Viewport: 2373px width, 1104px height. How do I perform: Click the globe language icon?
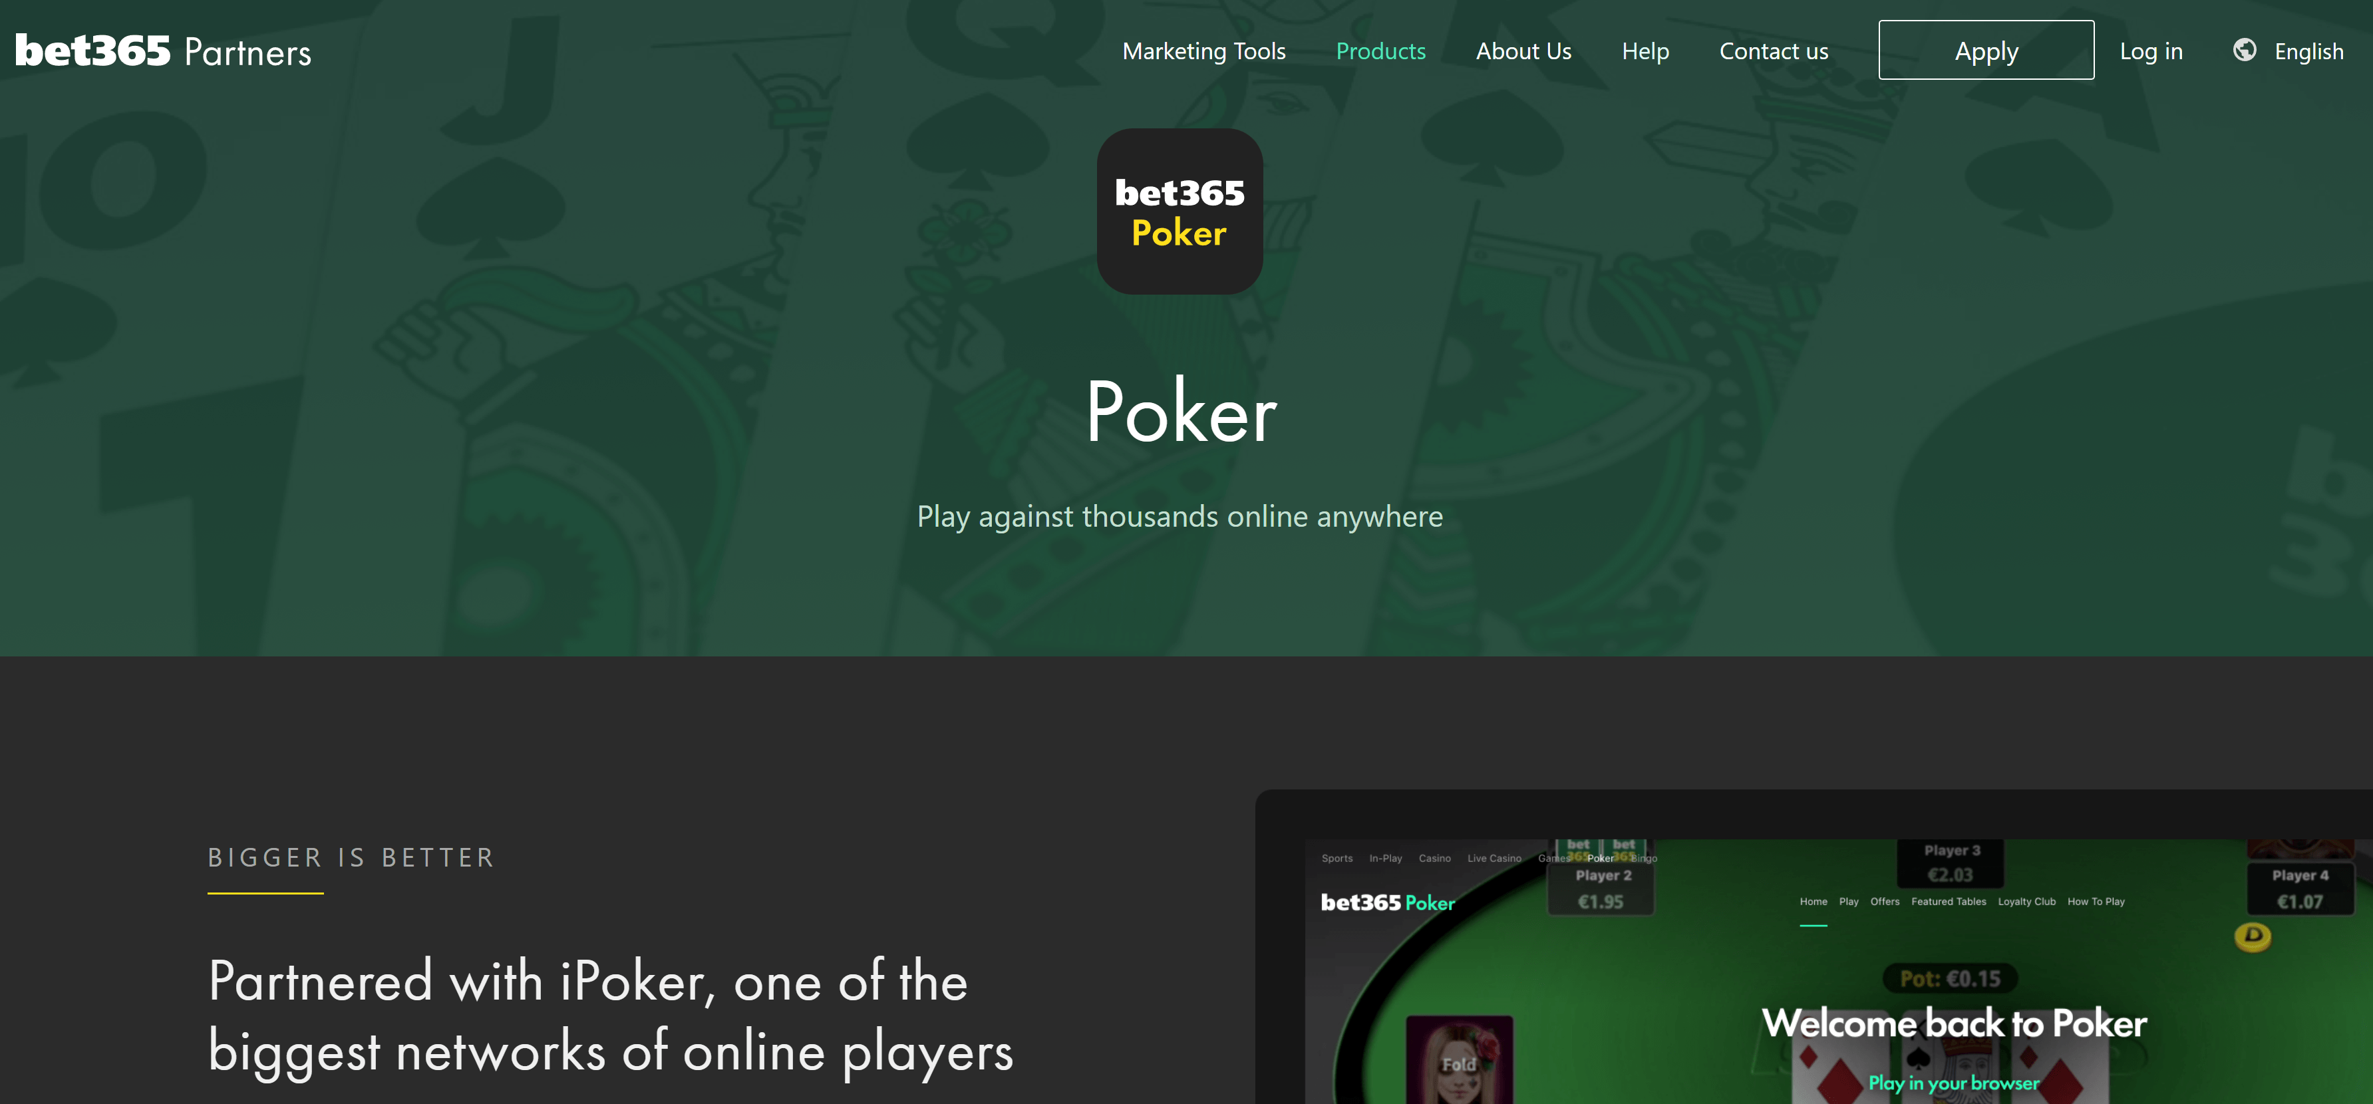click(x=2244, y=50)
